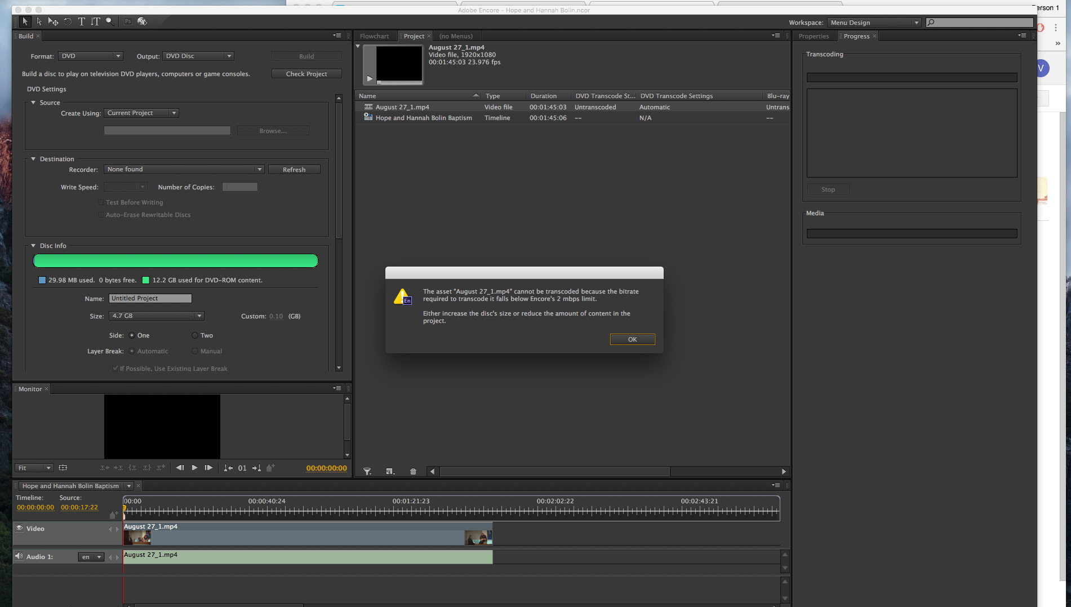Open the disc Size 4.7 GB dropdown

coord(157,316)
